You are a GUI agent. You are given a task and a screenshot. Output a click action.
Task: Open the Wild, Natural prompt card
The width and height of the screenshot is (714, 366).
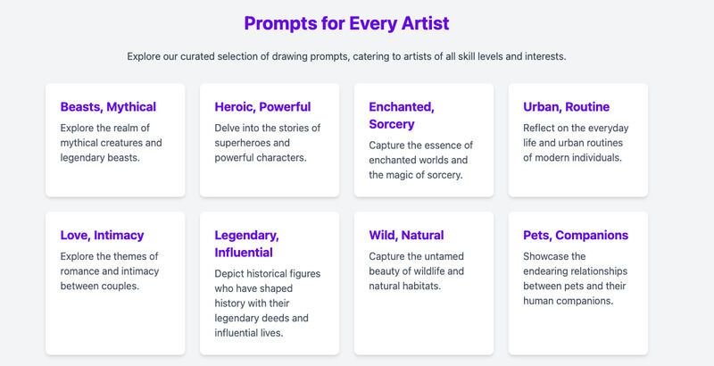point(423,283)
